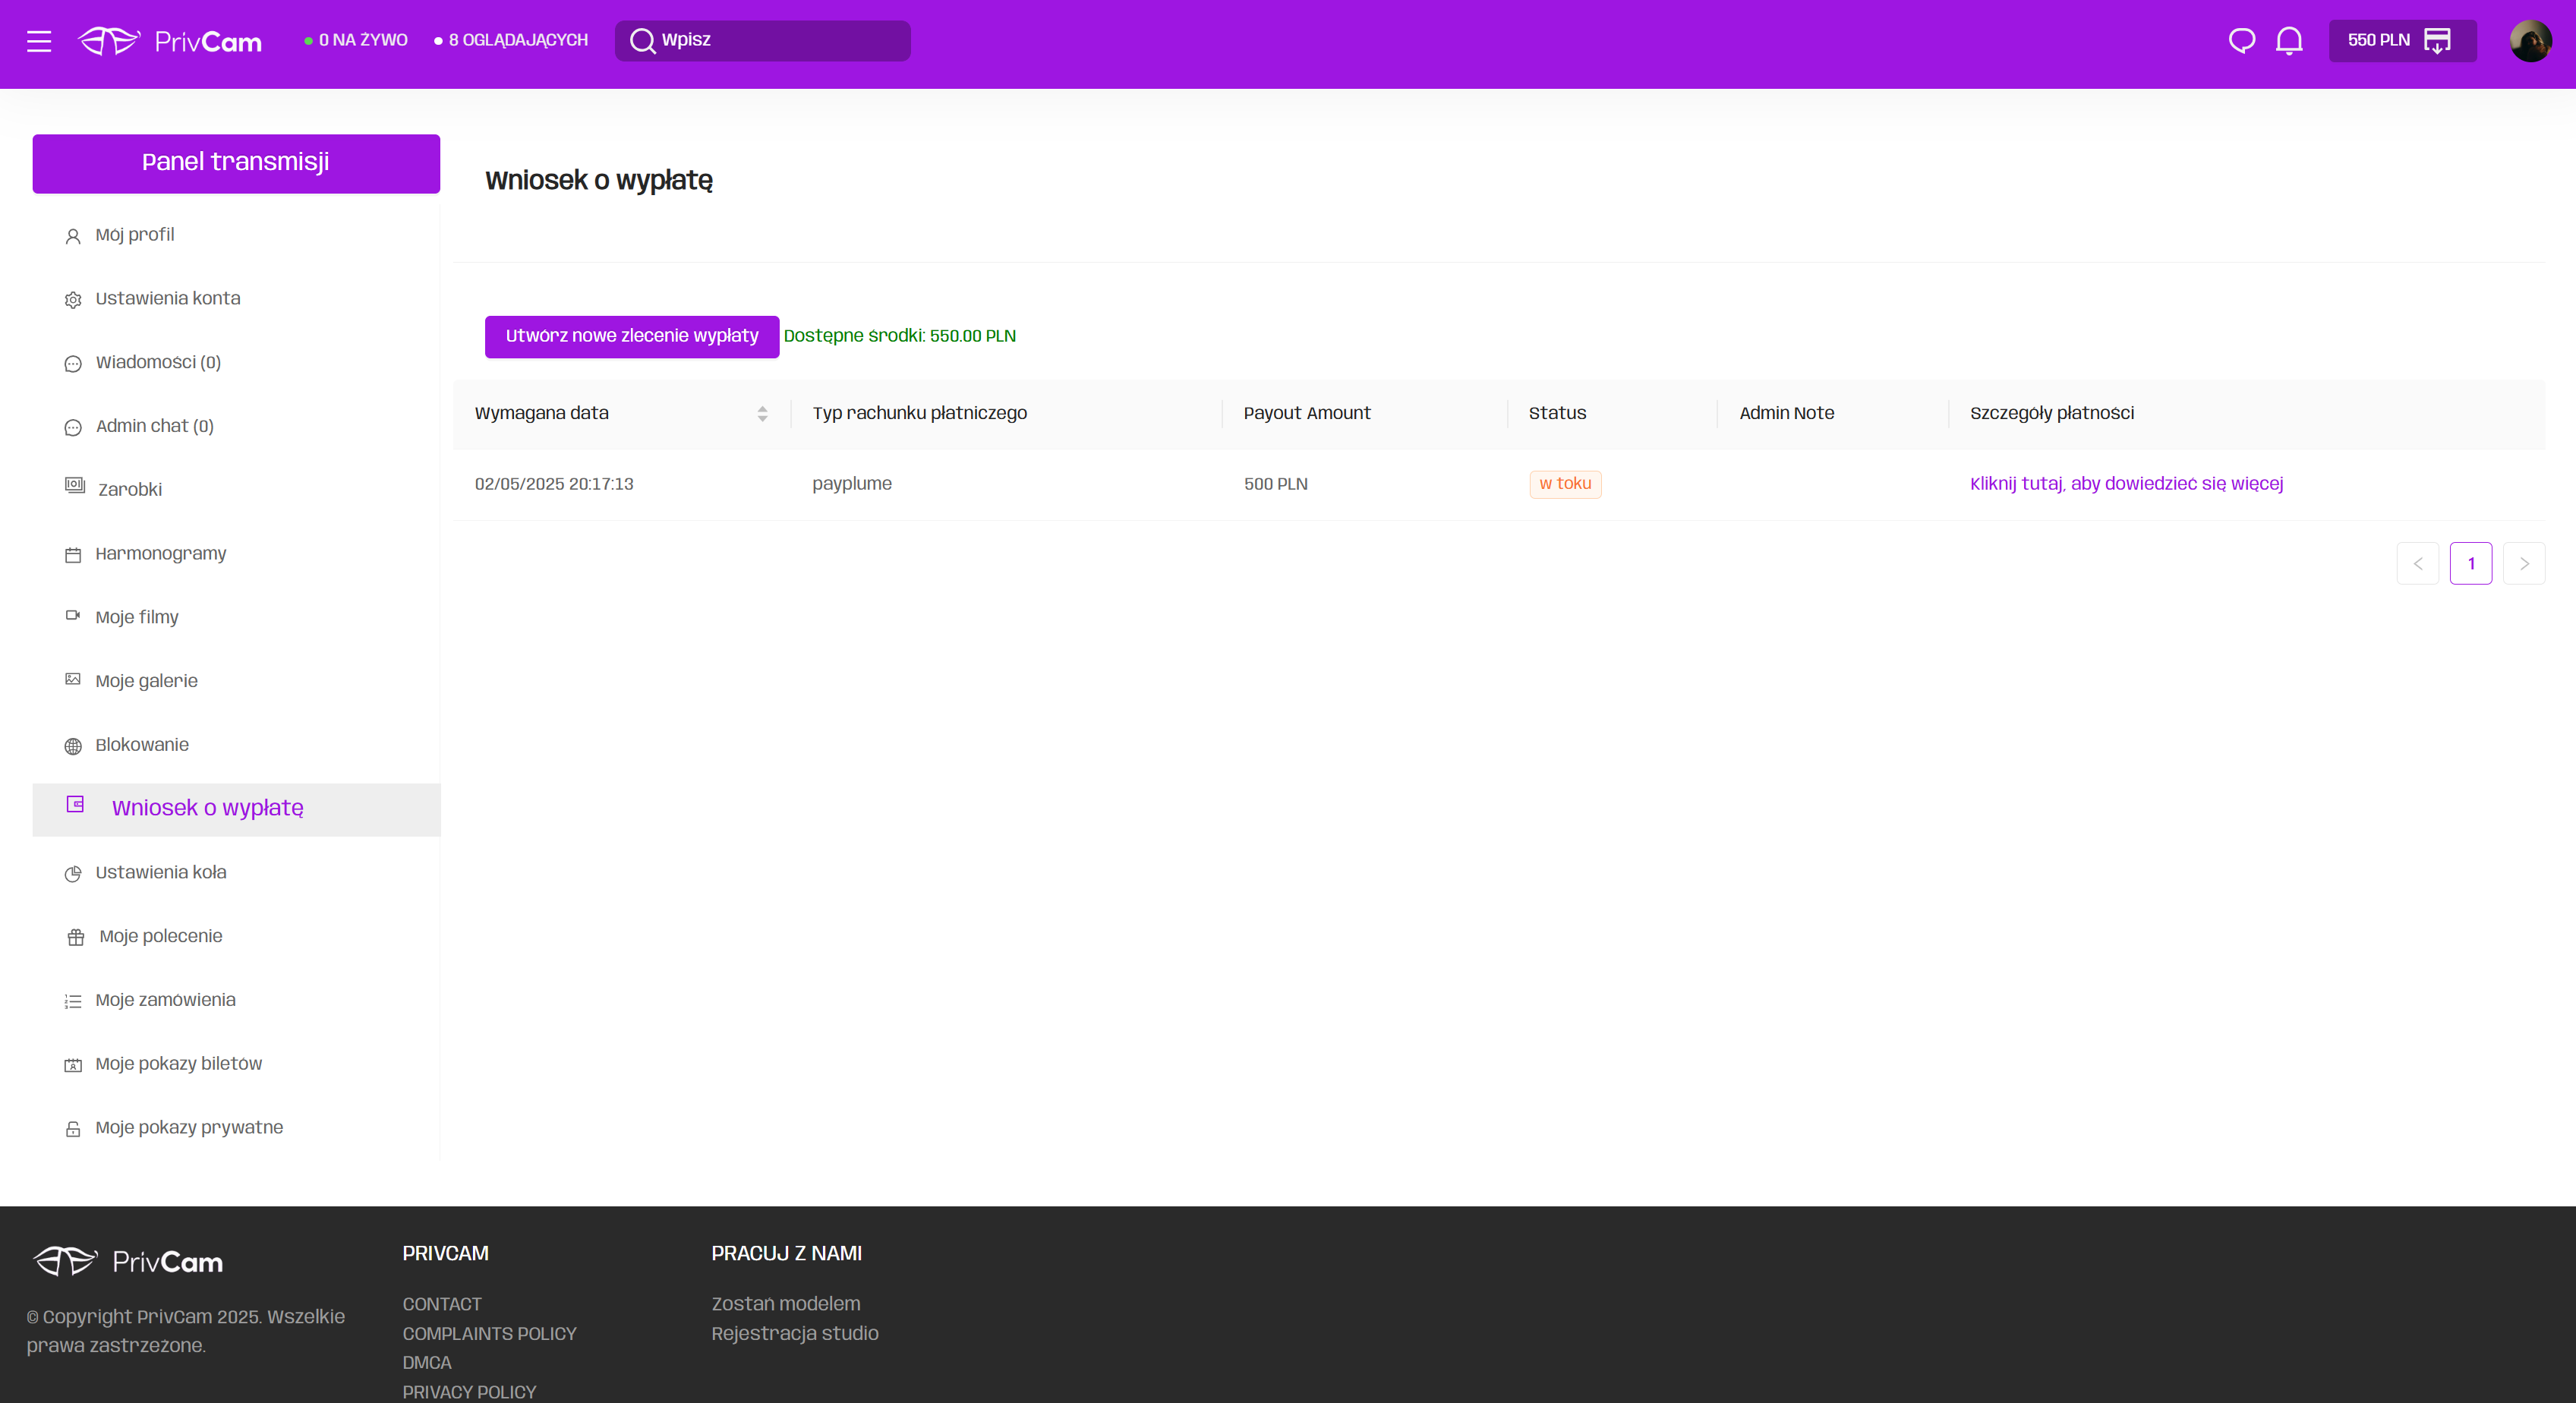Select Harmonogramy in sidebar menu
This screenshot has width=2576, height=1403.
coord(160,553)
